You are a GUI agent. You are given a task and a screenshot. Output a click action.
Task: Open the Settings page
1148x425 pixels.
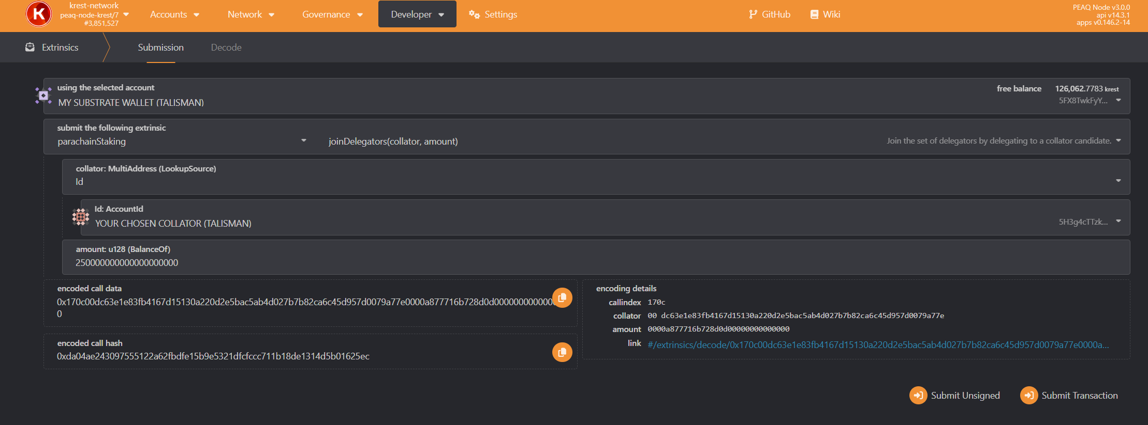[x=493, y=14]
